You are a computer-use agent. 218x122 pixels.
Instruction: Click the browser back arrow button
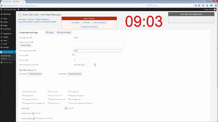[x=2, y=5]
